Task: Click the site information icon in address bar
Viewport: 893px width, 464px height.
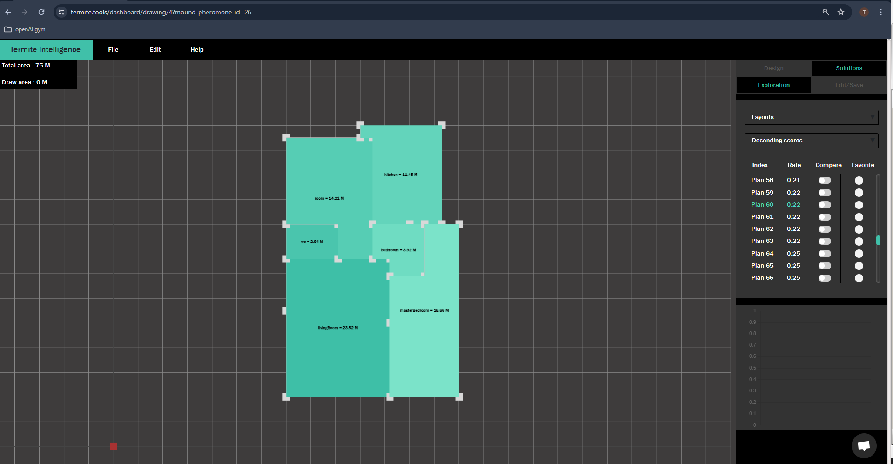Action: [61, 12]
